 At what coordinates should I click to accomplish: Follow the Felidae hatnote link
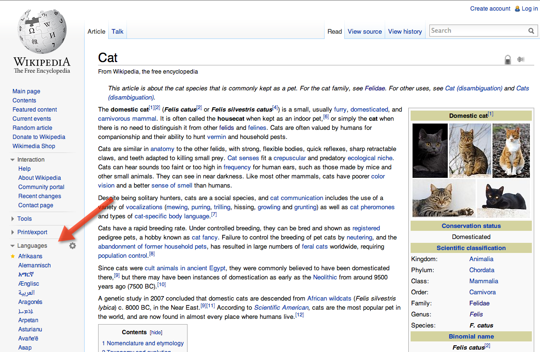tap(375, 88)
